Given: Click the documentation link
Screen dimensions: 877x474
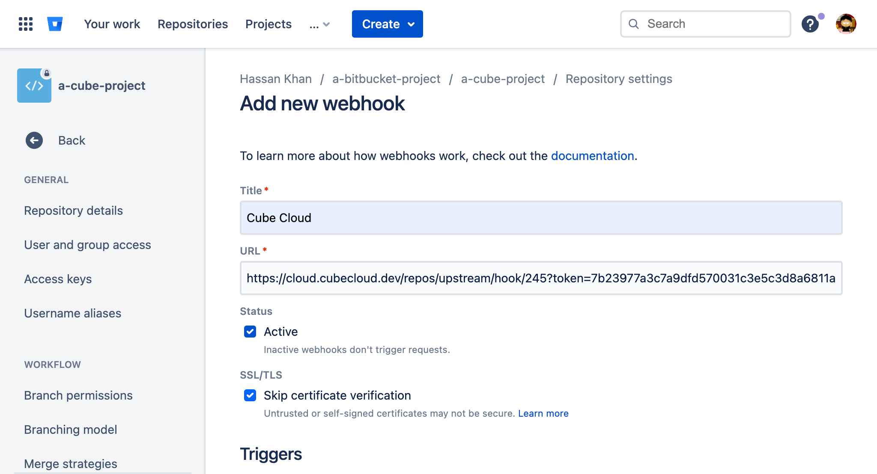Looking at the screenshot, I should tap(592, 156).
